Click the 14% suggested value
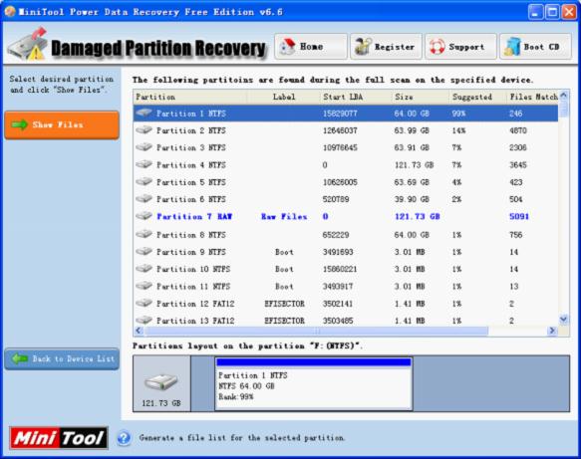This screenshot has height=459, width=581. (x=458, y=130)
